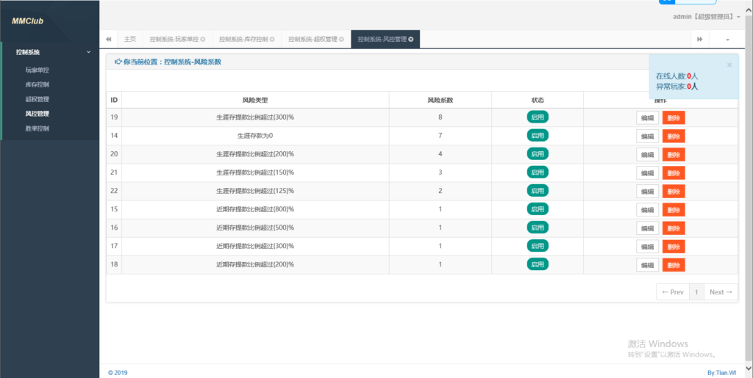Close the active 风控管理 tab via its X icon
The width and height of the screenshot is (753, 378).
pyautogui.click(x=410, y=39)
